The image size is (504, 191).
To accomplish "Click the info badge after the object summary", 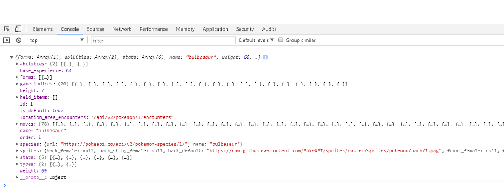I will pos(265,57).
